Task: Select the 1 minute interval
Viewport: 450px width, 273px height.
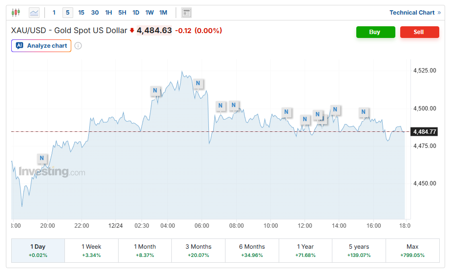Action: (54, 13)
